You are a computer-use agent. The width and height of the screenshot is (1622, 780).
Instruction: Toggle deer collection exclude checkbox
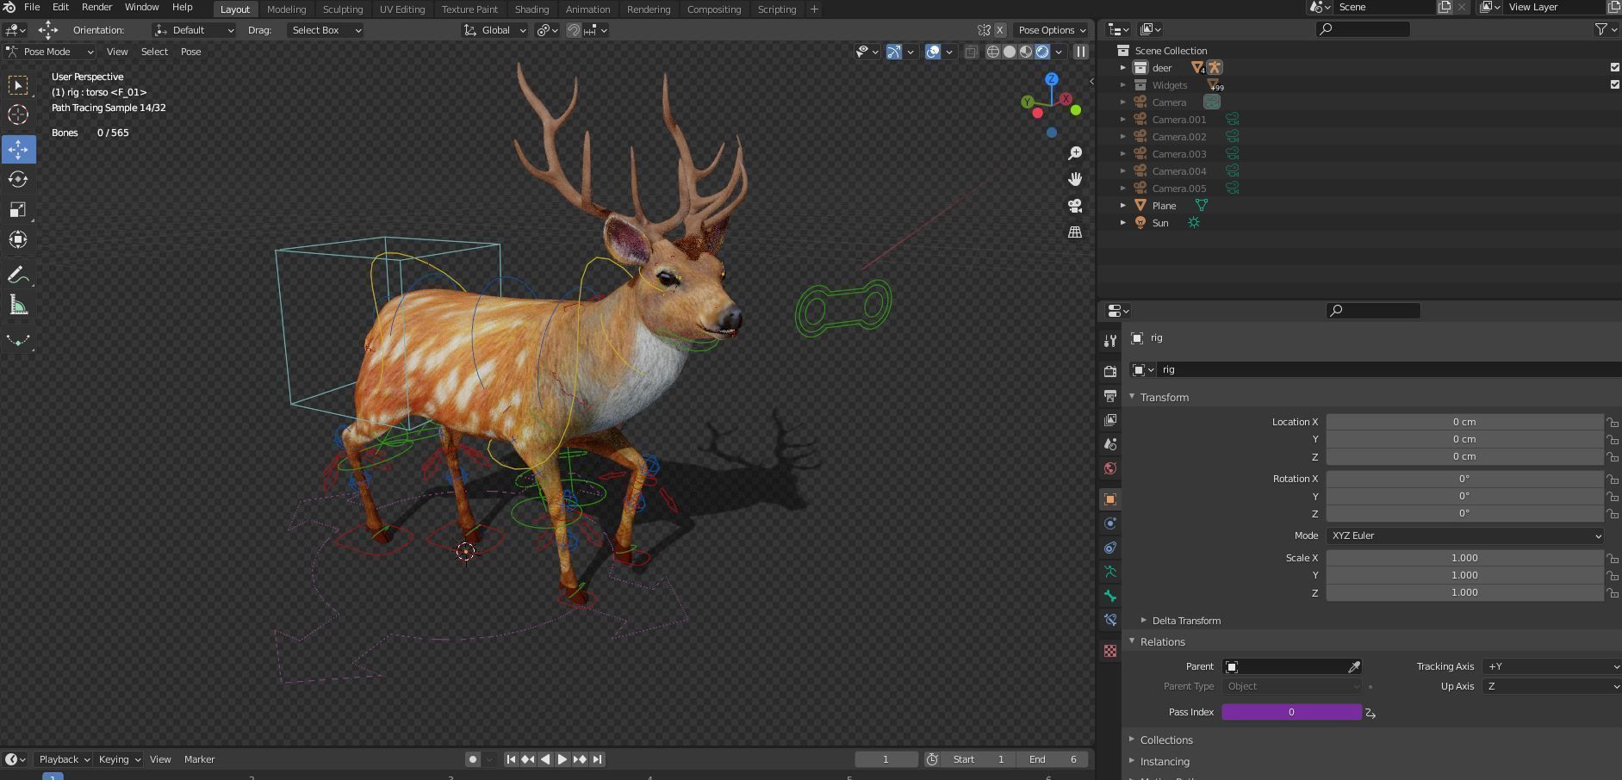pyautogui.click(x=1615, y=67)
